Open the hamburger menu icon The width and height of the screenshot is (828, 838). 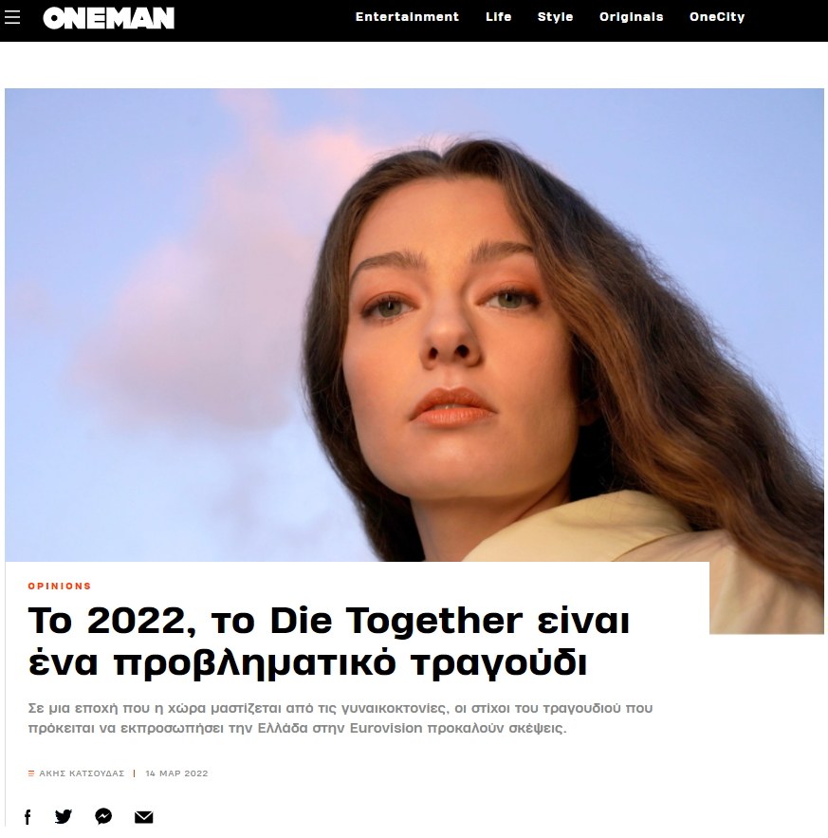pos(12,17)
